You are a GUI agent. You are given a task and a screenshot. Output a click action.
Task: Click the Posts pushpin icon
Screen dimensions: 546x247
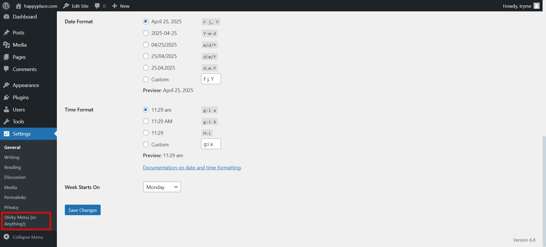click(x=7, y=33)
